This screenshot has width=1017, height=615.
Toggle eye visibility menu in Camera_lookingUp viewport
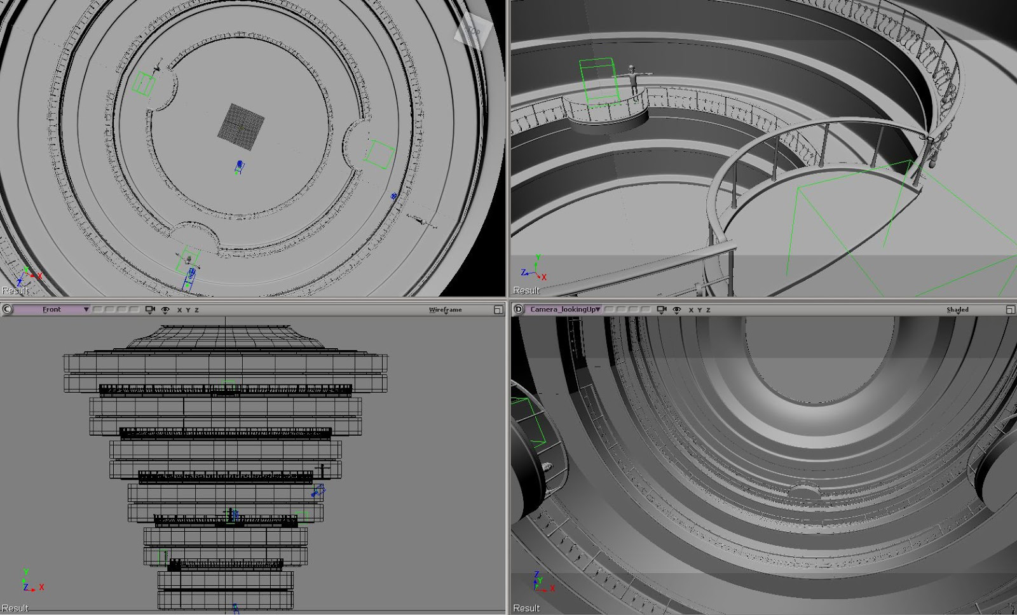pyautogui.click(x=677, y=309)
